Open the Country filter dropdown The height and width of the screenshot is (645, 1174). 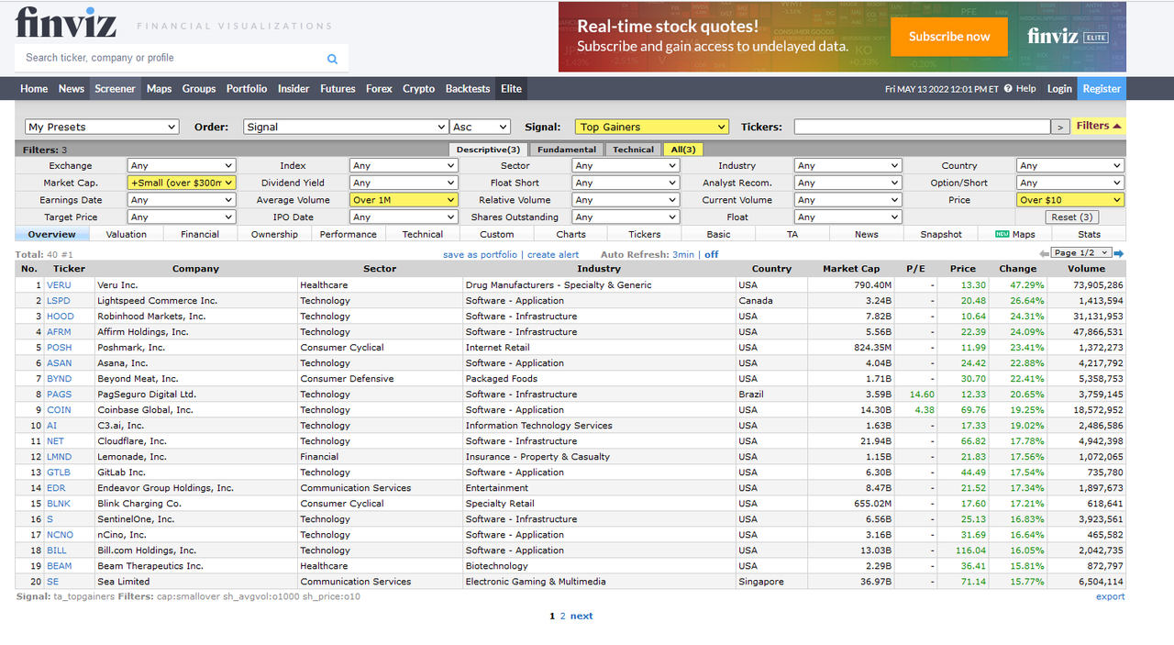(x=1070, y=166)
